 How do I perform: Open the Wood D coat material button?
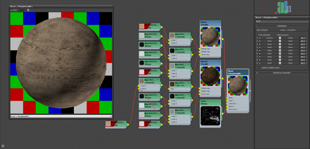pos(269,38)
